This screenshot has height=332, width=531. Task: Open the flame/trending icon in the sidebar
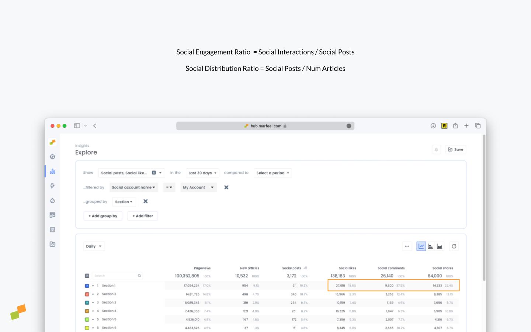[52, 200]
